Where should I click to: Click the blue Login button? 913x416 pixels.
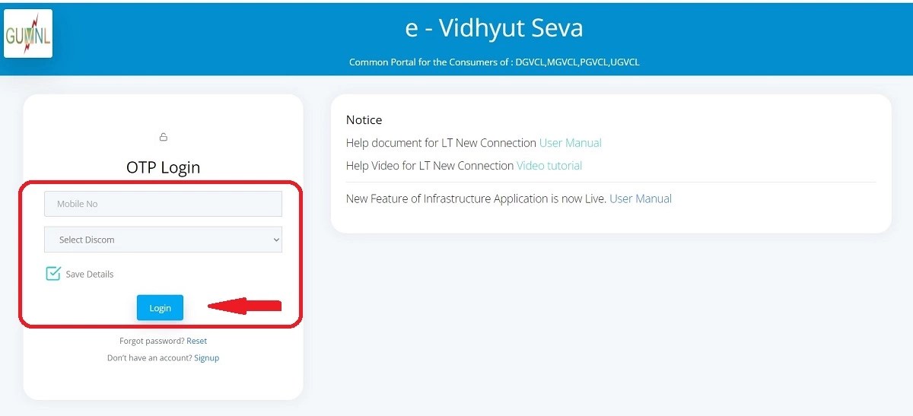pos(160,308)
